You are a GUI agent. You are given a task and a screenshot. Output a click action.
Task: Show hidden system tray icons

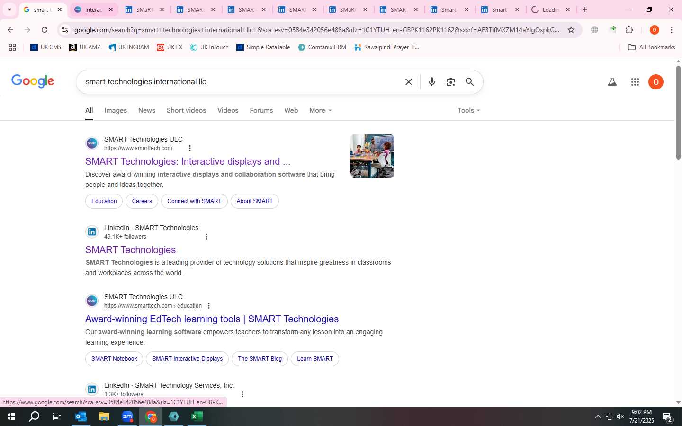[598, 417]
